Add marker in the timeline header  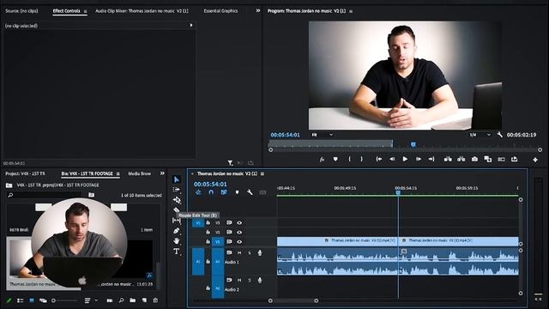237,192
